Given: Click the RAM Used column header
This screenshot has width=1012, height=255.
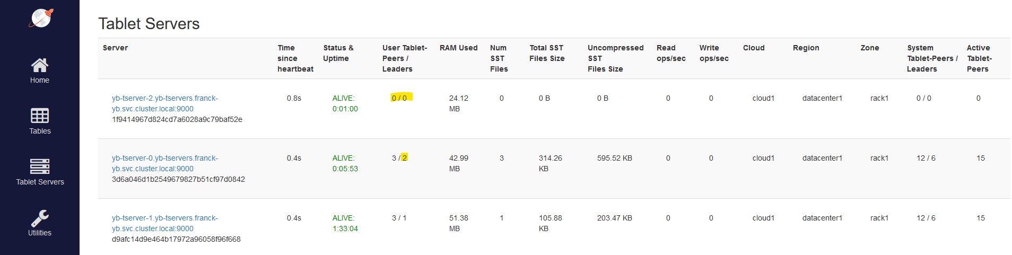Looking at the screenshot, I should (x=459, y=48).
